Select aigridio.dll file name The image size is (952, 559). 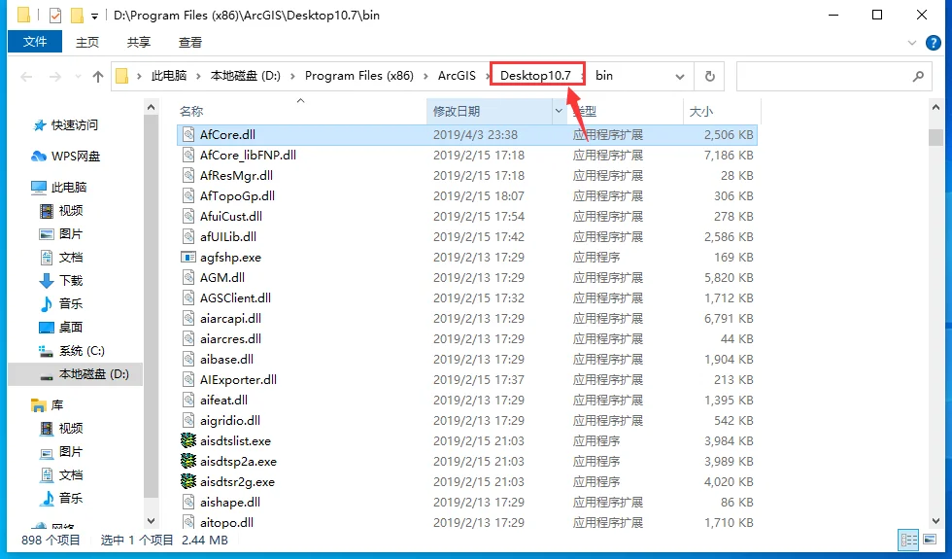tap(230, 420)
